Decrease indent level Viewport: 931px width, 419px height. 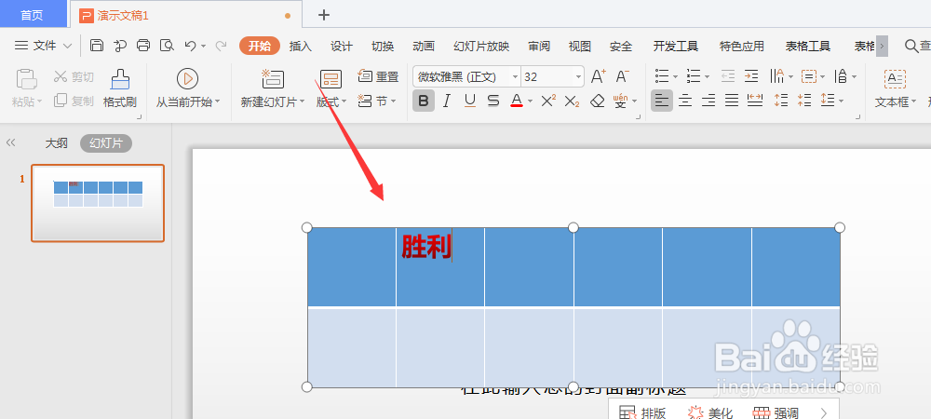[728, 76]
